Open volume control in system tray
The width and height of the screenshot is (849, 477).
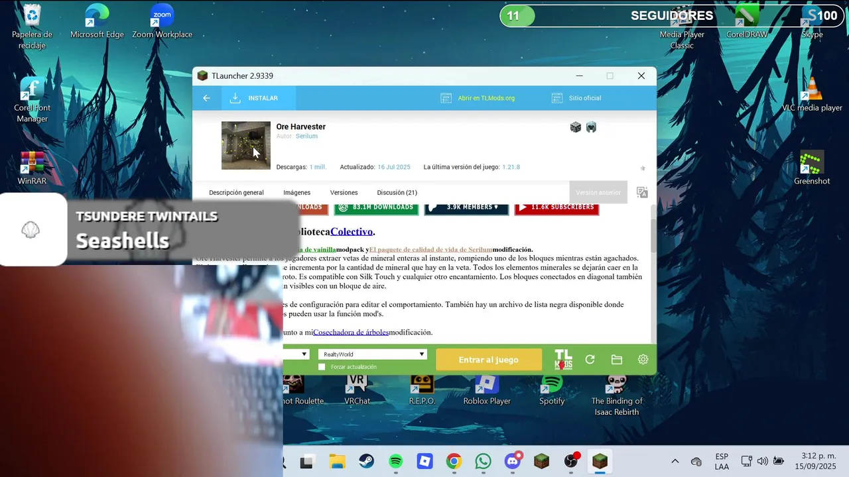762,461
